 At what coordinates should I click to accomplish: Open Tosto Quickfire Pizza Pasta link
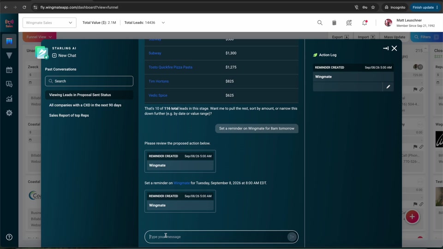(x=170, y=67)
